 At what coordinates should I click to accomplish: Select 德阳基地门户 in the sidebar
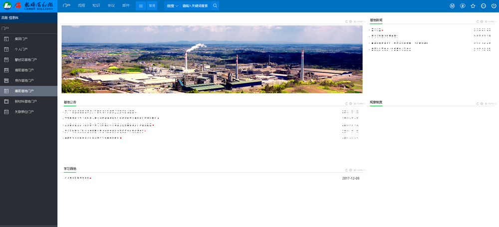pyautogui.click(x=28, y=70)
